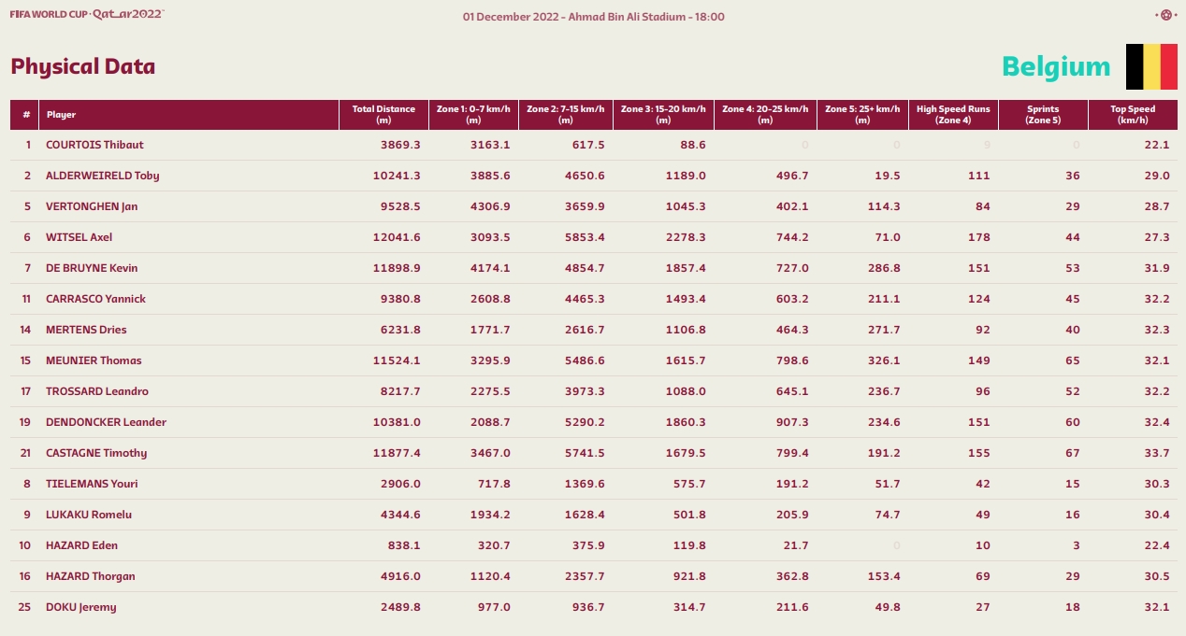
Task: Click the Zone 1: 0-7 km/h column header
Action: coord(473,115)
